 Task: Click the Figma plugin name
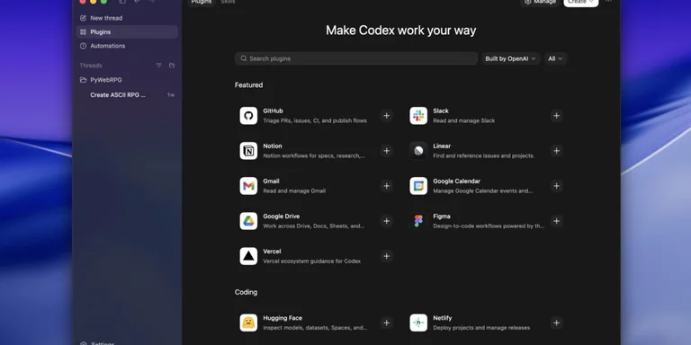442,216
